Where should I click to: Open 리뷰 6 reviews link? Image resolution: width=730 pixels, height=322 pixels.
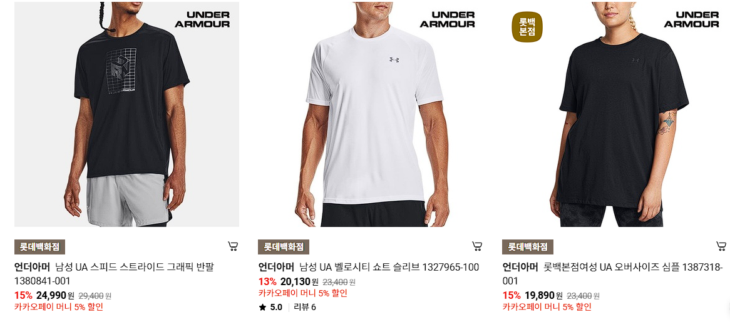click(305, 307)
